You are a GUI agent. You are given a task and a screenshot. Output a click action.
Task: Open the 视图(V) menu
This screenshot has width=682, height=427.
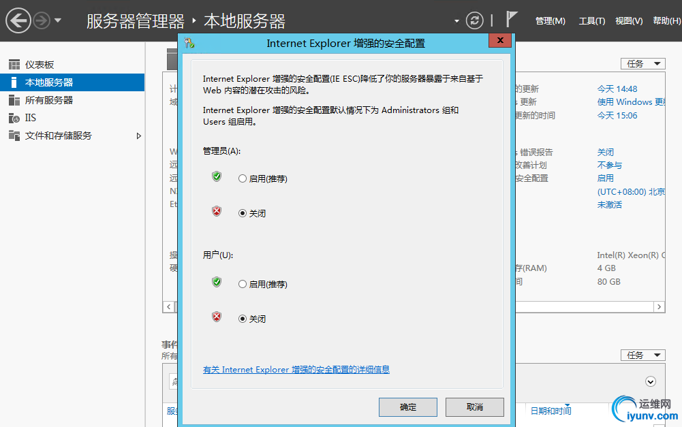629,21
